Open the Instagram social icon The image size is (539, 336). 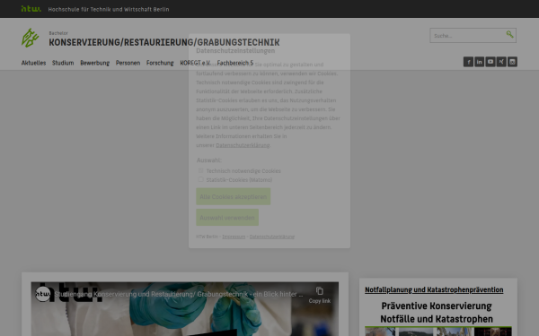[x=512, y=62]
